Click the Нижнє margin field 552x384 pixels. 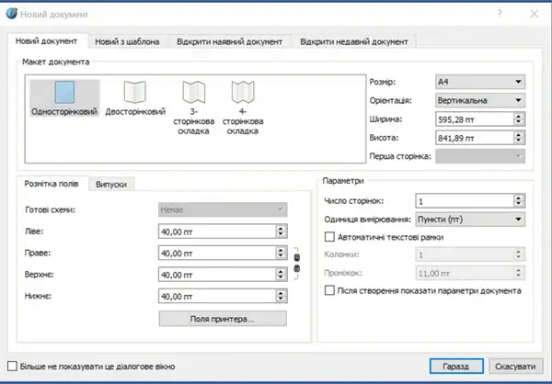pos(217,296)
